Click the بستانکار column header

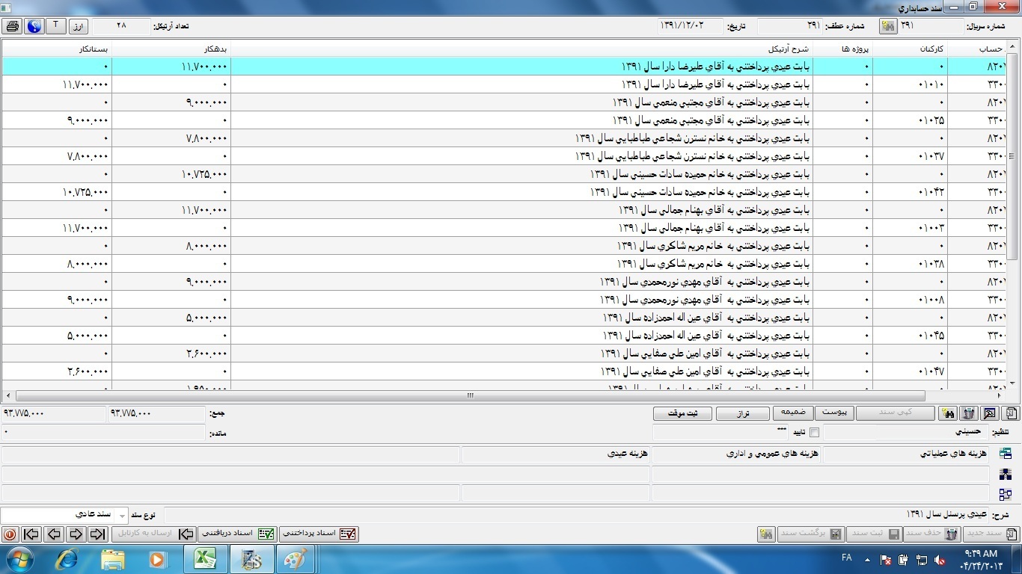pyautogui.click(x=56, y=49)
